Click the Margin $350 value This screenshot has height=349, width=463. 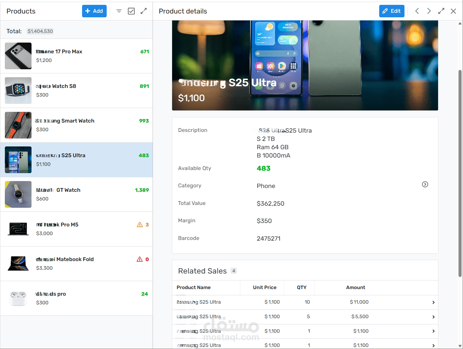pyautogui.click(x=264, y=221)
